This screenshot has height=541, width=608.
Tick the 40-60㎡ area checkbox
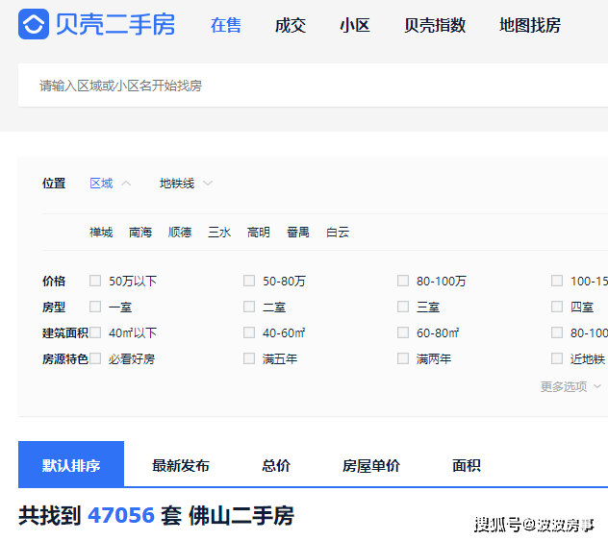[249, 332]
